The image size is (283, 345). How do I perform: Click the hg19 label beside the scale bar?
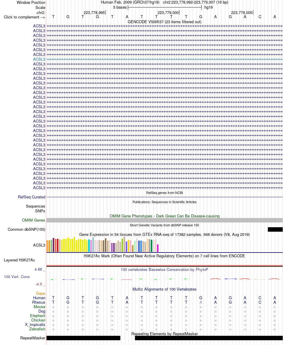[x=209, y=7]
